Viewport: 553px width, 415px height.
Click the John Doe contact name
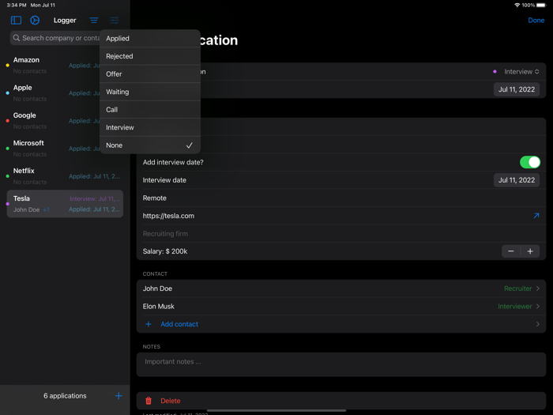(x=157, y=289)
